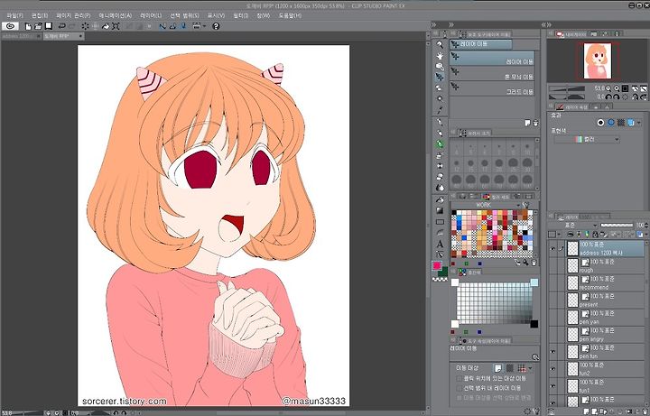
Task: Open dropdown arrow beside layer property effect icons
Action: click(639, 123)
